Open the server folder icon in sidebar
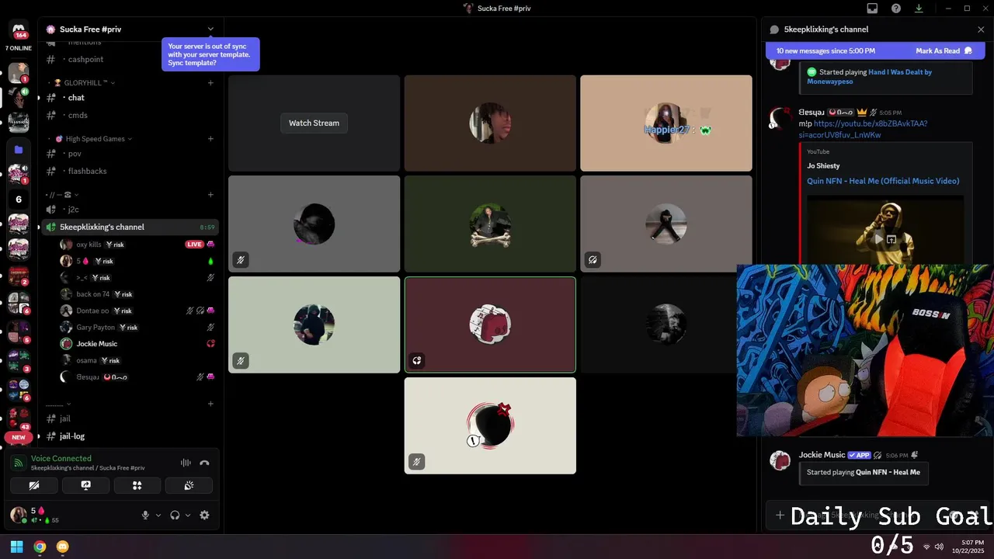Screen dimensions: 994x559 (19, 149)
